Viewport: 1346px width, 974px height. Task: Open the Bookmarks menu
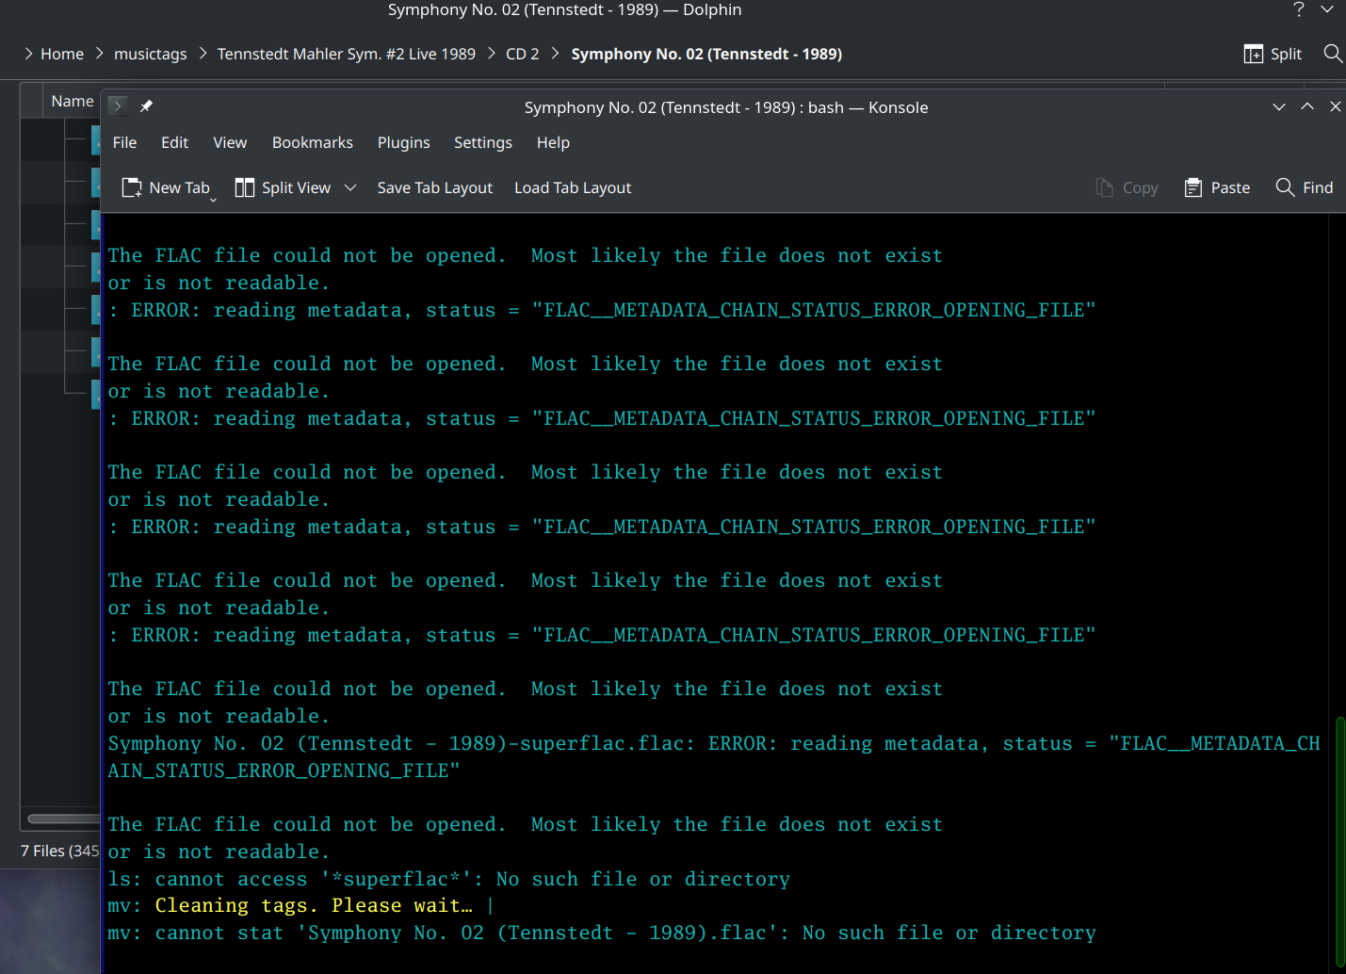click(312, 142)
